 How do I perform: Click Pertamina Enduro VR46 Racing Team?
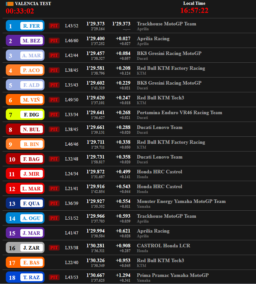click(179, 113)
